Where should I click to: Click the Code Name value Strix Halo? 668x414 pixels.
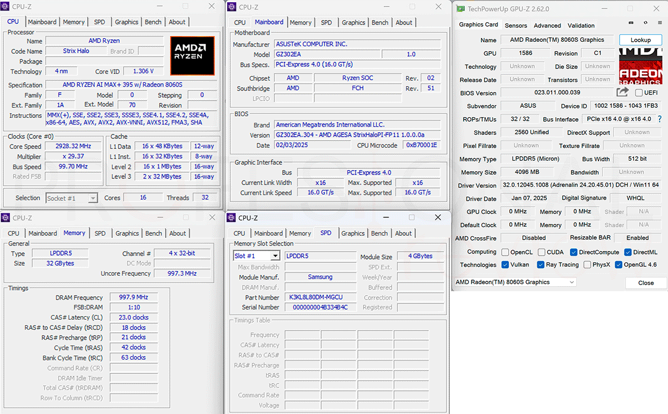pos(76,51)
